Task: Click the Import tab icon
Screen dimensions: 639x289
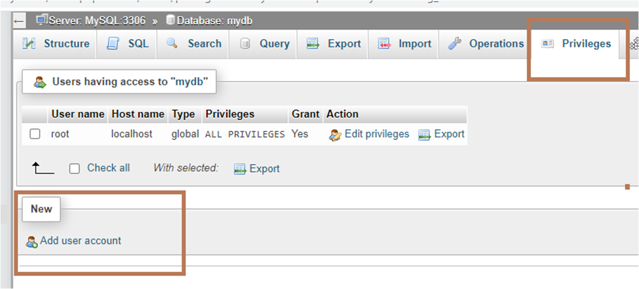Action: (x=384, y=44)
